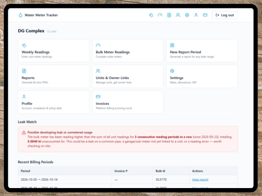Click the Water Meter Tracker title

[x=41, y=15]
